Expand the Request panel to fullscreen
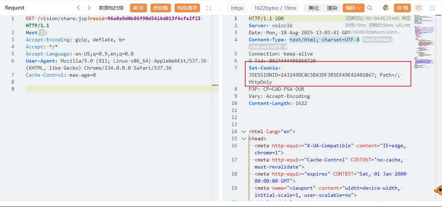The image size is (442, 207). coord(209,8)
